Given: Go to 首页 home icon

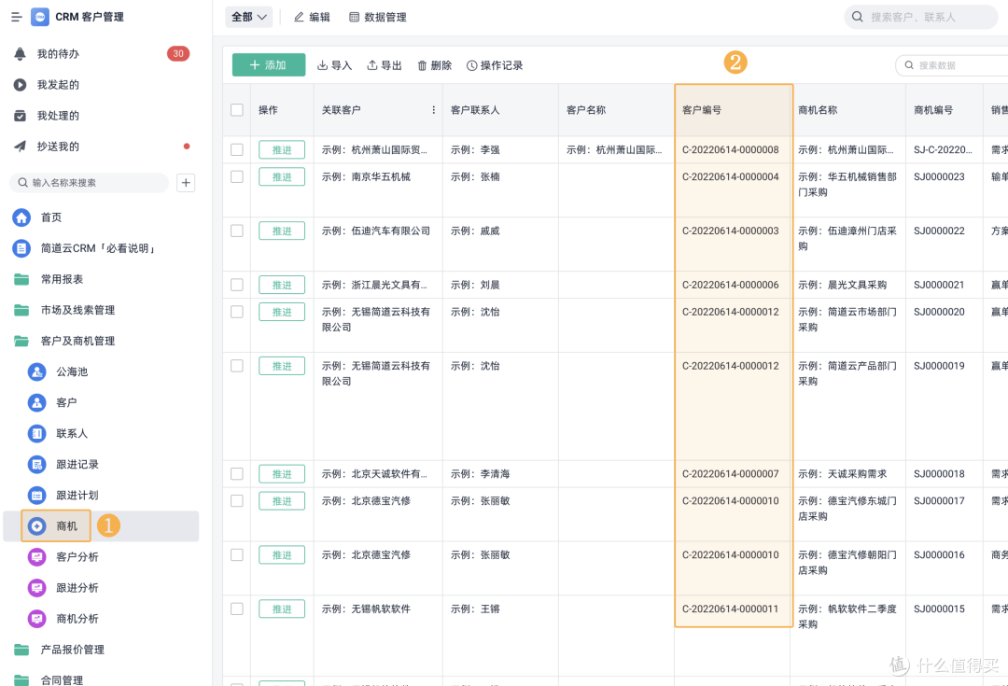Looking at the screenshot, I should pyautogui.click(x=21, y=217).
